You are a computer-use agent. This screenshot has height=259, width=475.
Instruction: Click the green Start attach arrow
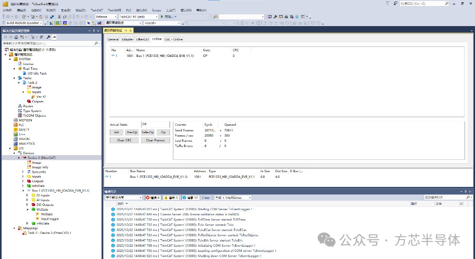(x=162, y=17)
